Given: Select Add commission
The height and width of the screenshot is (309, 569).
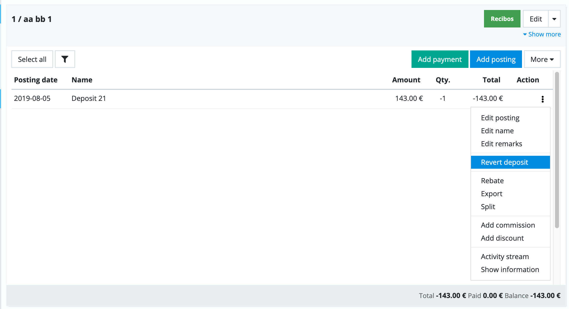Looking at the screenshot, I should pos(508,225).
